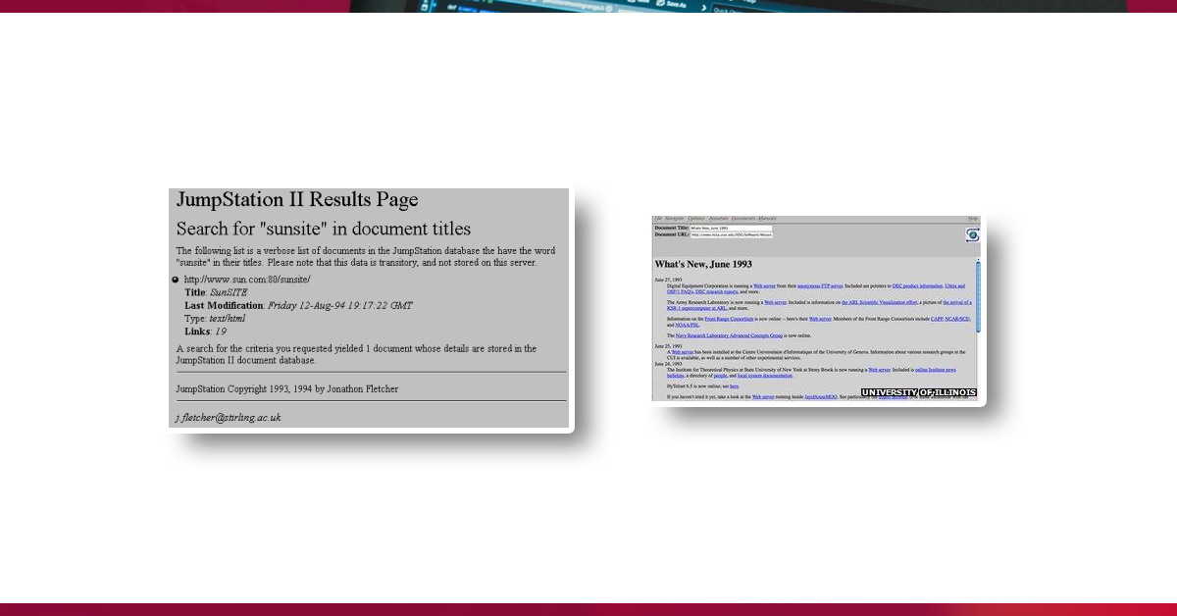This screenshot has height=616, width=1177.
Task: Follow the "NOAA/FSL" link
Action: coord(687,325)
